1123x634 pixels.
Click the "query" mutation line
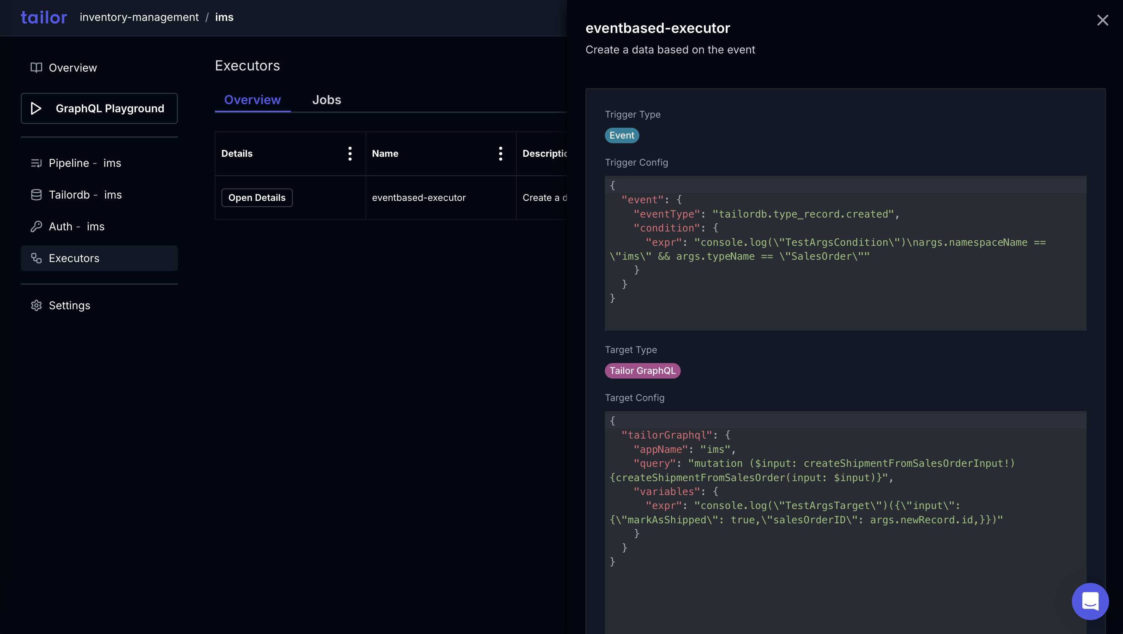824,463
